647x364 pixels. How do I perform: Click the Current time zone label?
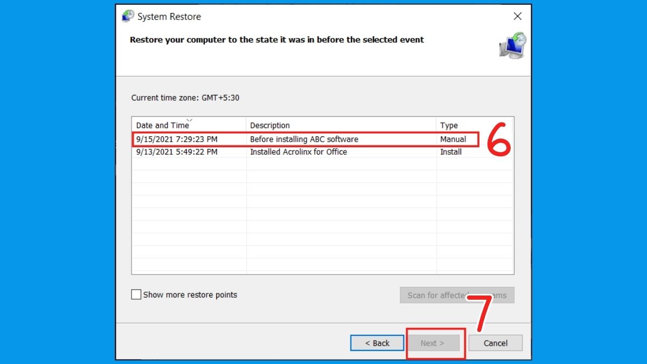(x=185, y=98)
